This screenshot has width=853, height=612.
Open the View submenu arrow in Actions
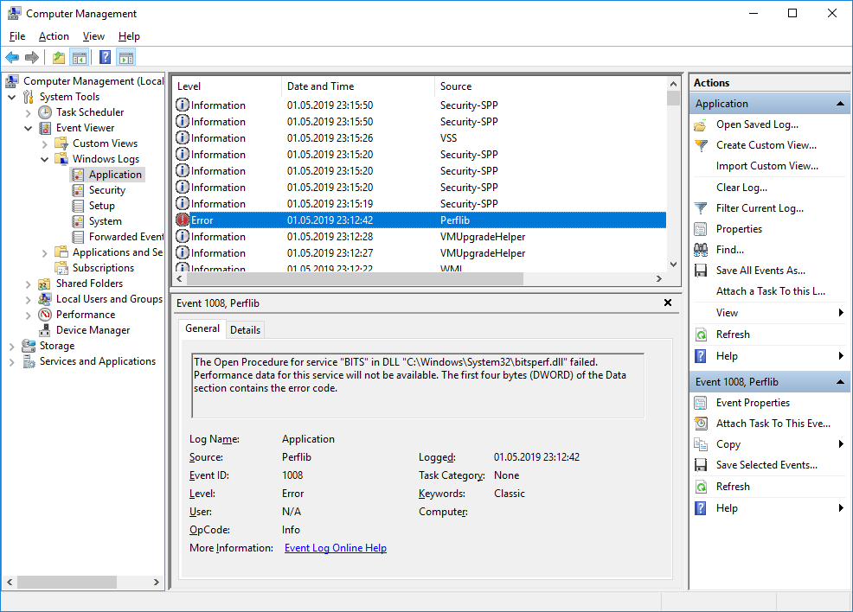pos(841,313)
